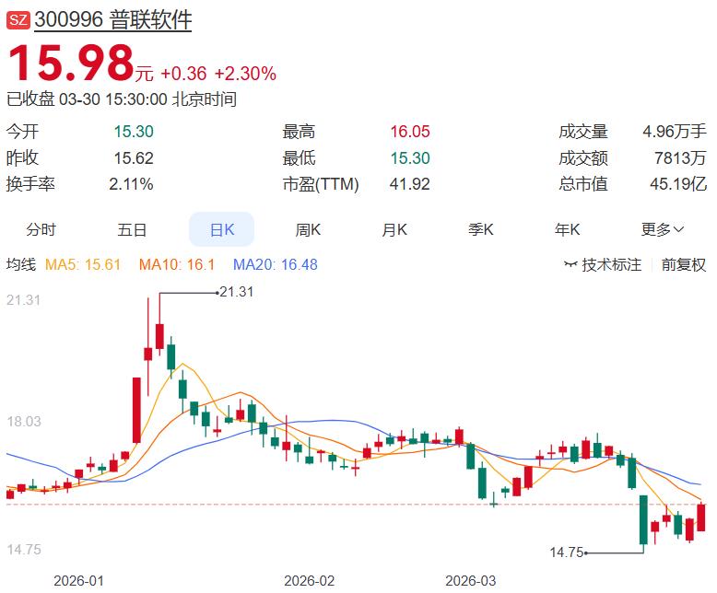Click the 14.75 low price annotation
The width and height of the screenshot is (717, 593).
coord(567,552)
